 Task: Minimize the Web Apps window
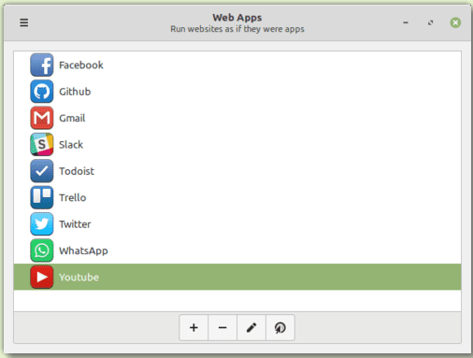406,22
